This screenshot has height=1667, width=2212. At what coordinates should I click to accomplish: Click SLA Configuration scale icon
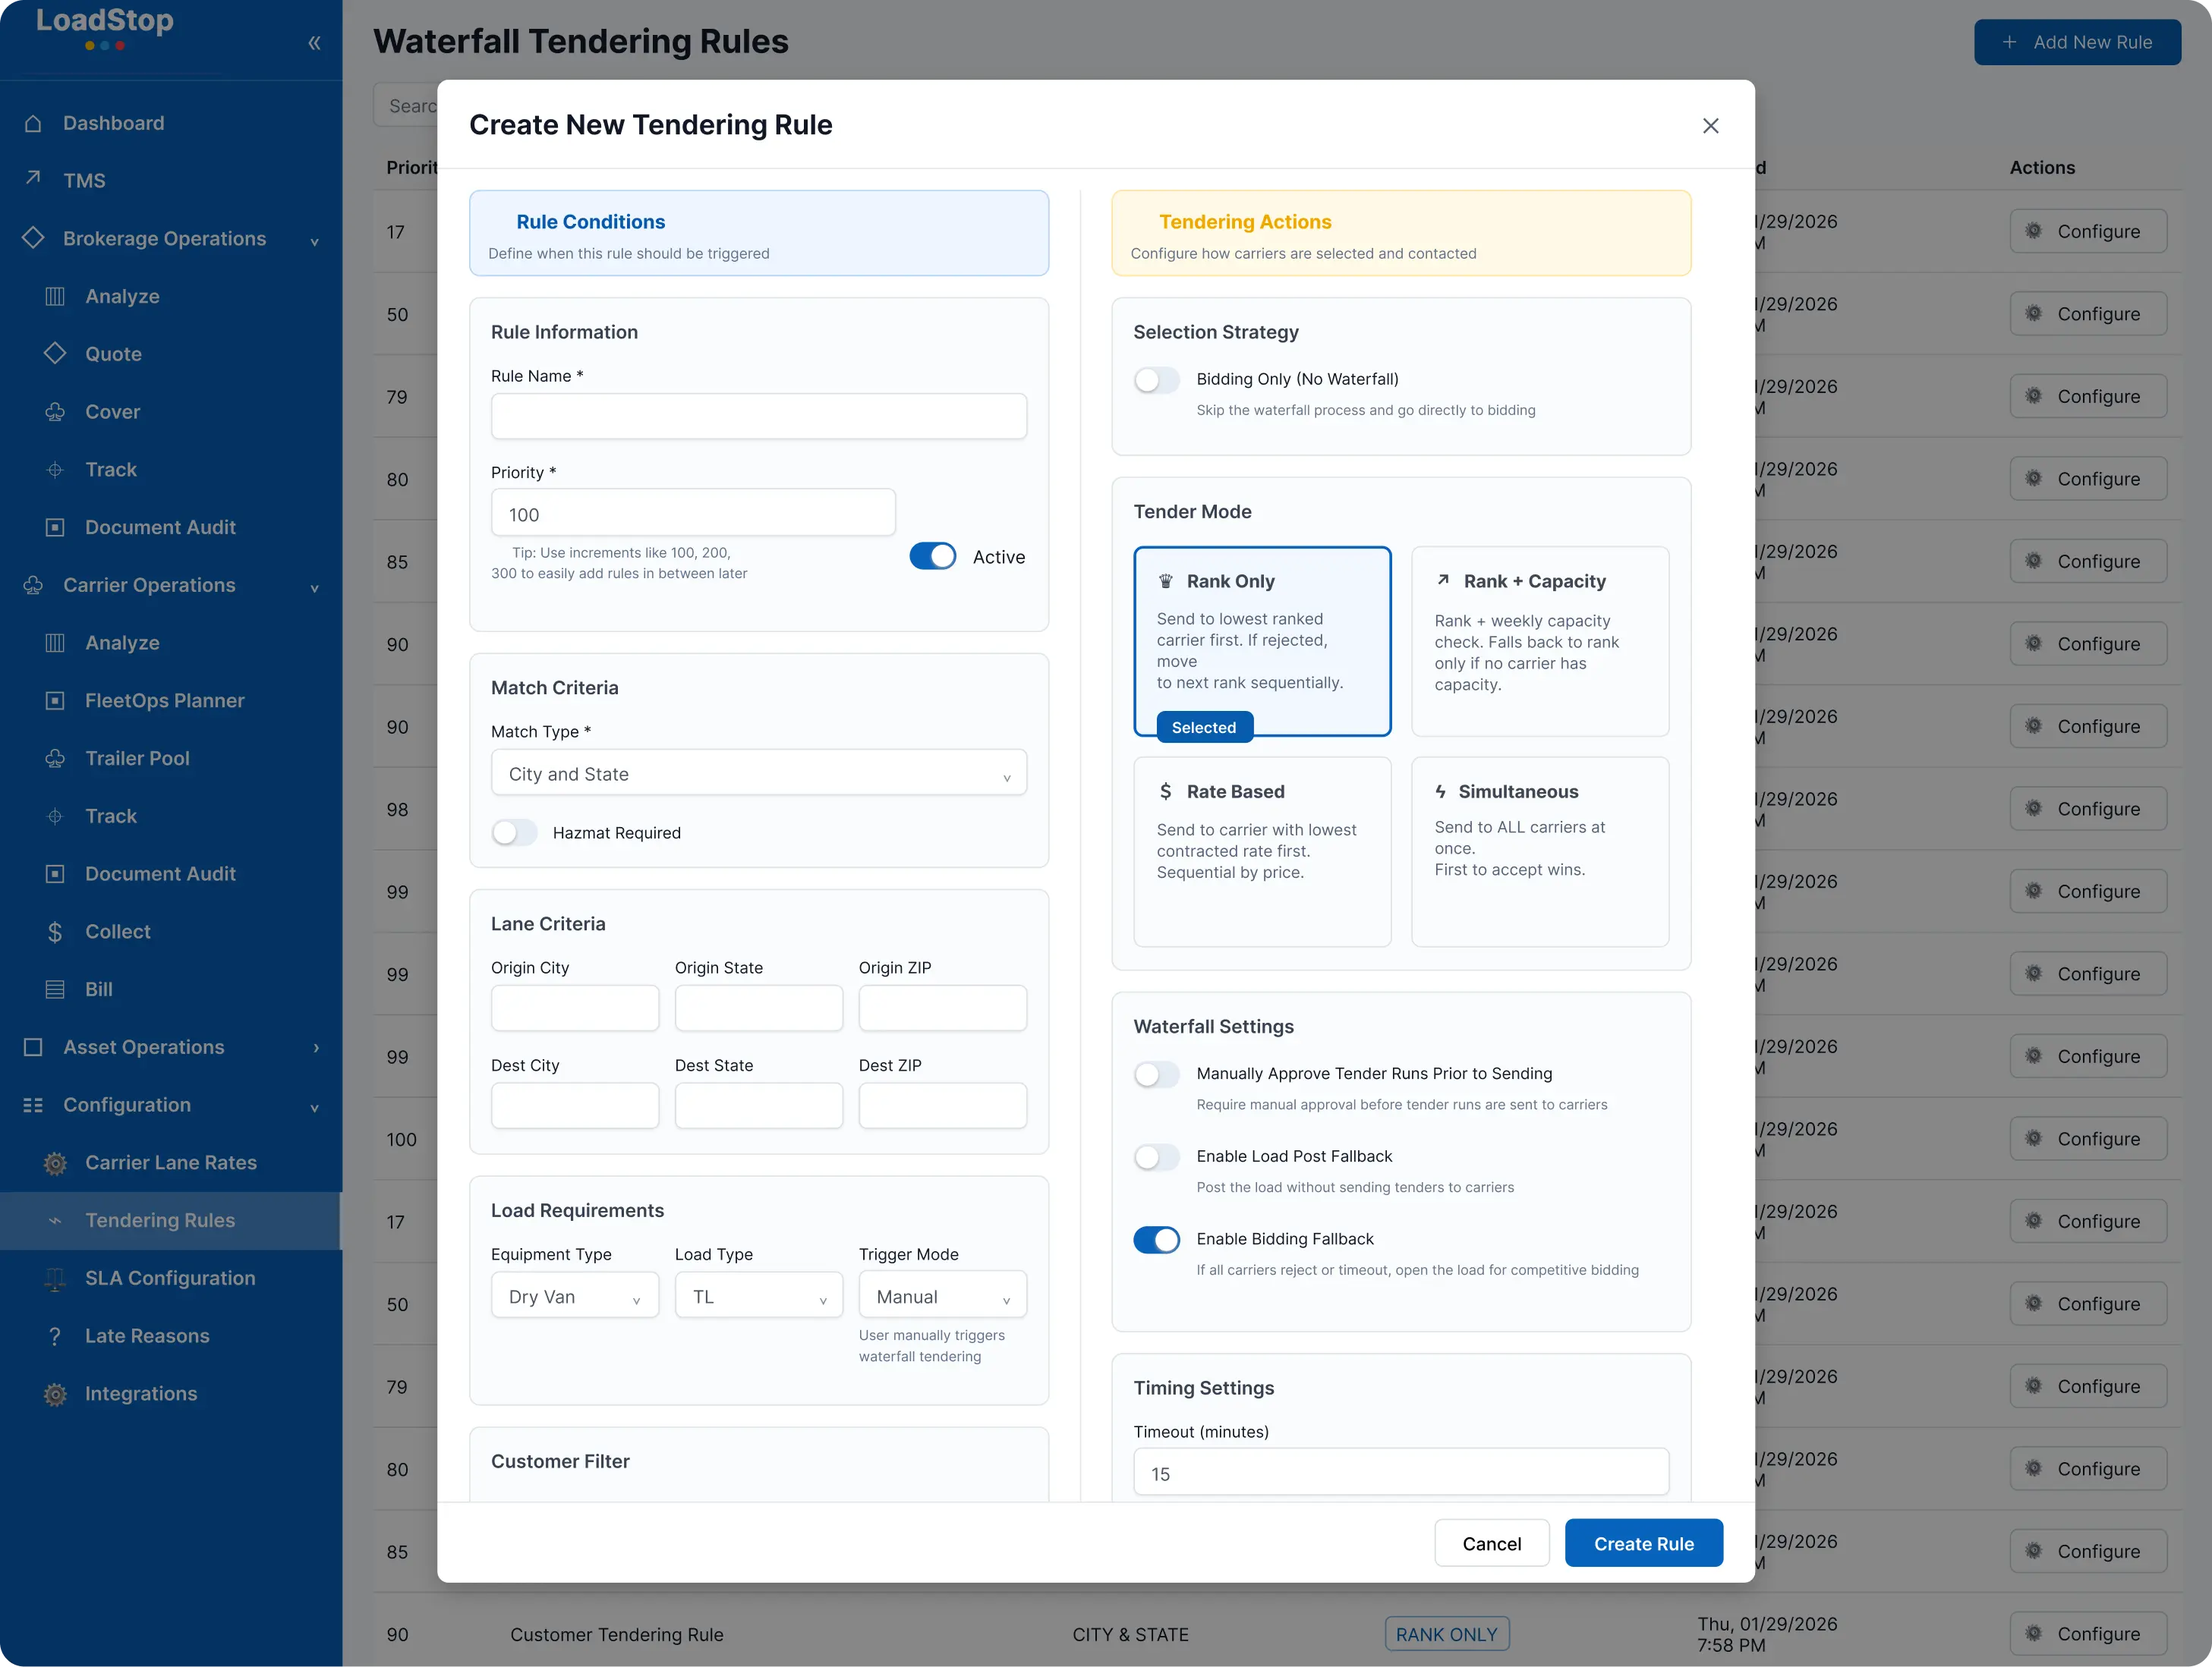[x=55, y=1279]
